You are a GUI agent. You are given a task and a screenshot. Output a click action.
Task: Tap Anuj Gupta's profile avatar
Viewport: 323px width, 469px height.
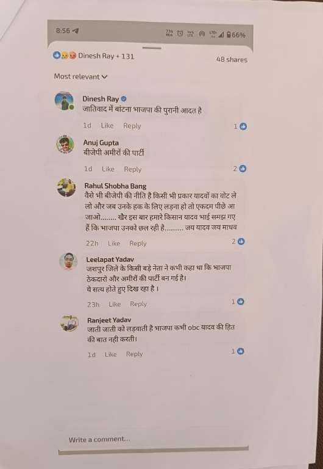pos(65,145)
